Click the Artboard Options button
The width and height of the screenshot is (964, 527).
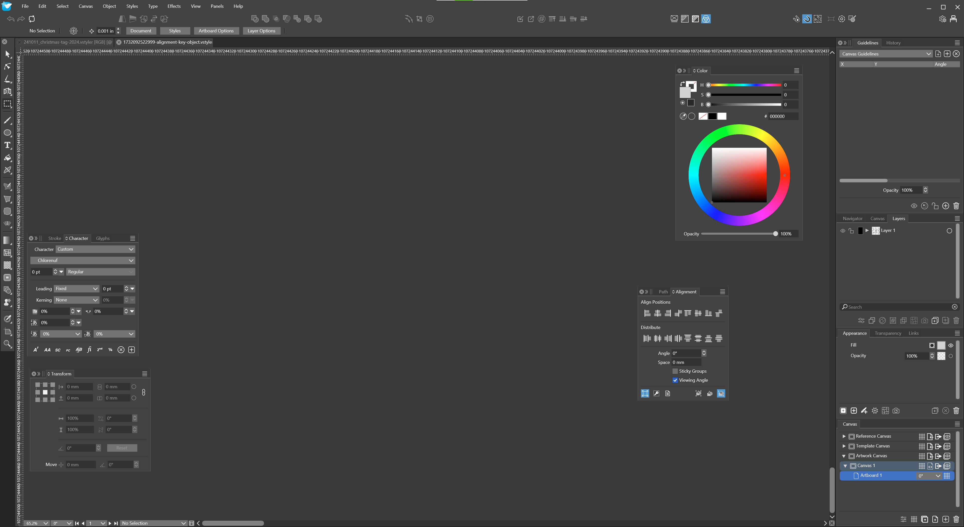pos(216,31)
